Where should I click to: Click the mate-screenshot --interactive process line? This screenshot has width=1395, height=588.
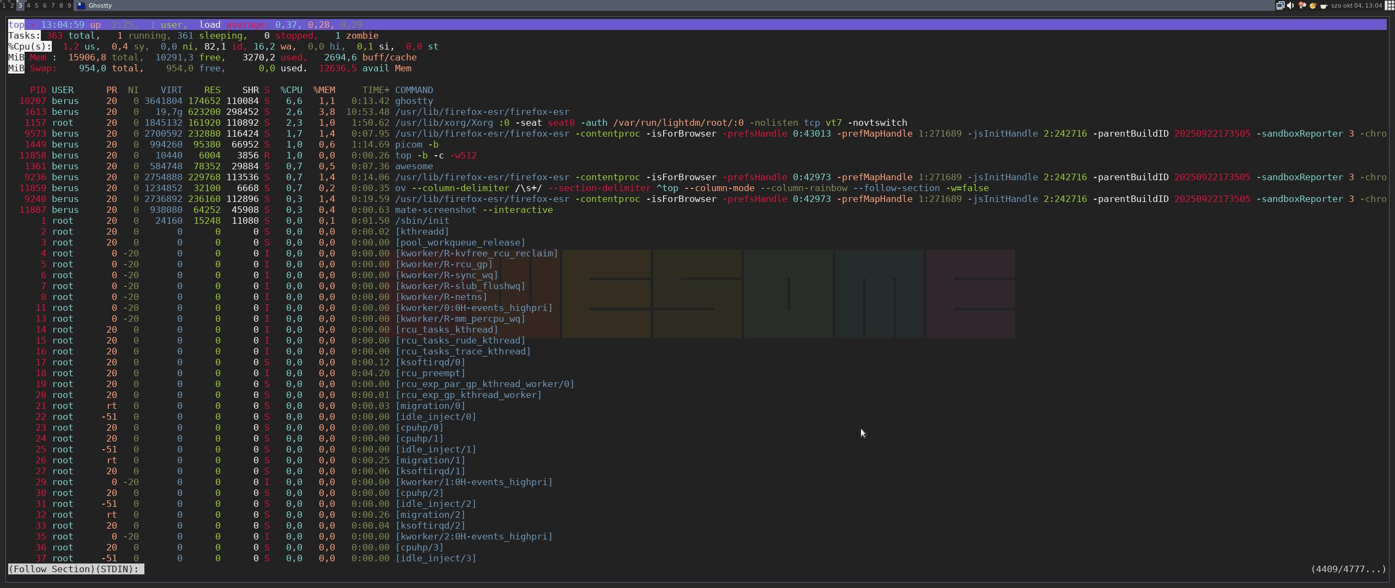[x=474, y=210]
